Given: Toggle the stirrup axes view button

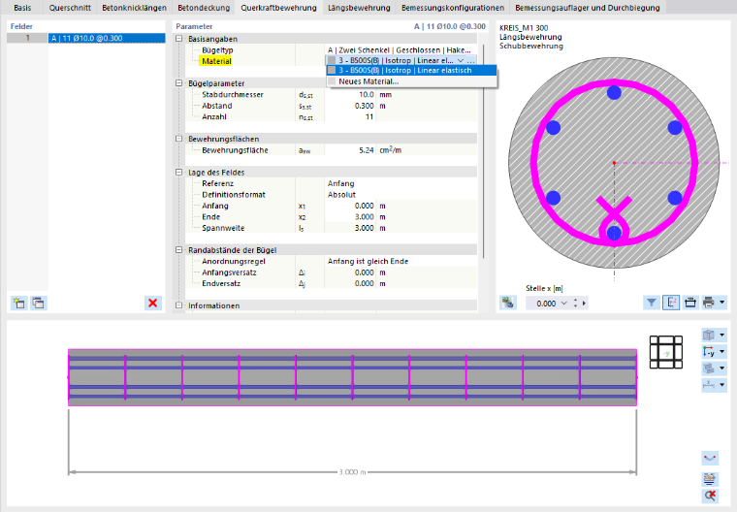Looking at the screenshot, I should coord(671,303).
